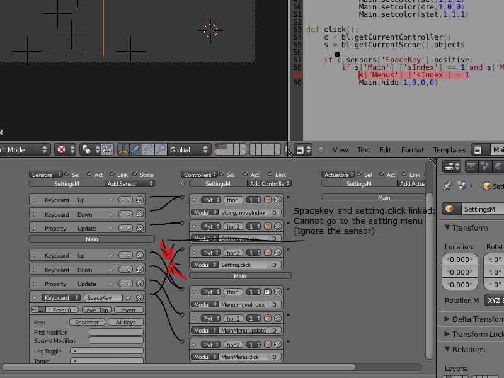Open the Sensors header menu
Viewport: 504px width, 378px height.
tap(46, 175)
